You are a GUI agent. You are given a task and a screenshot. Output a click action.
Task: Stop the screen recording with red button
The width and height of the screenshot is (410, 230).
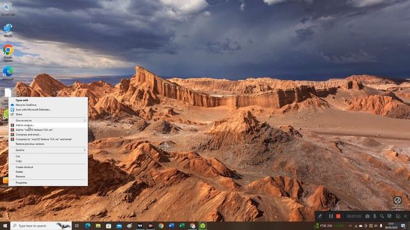[338, 217]
